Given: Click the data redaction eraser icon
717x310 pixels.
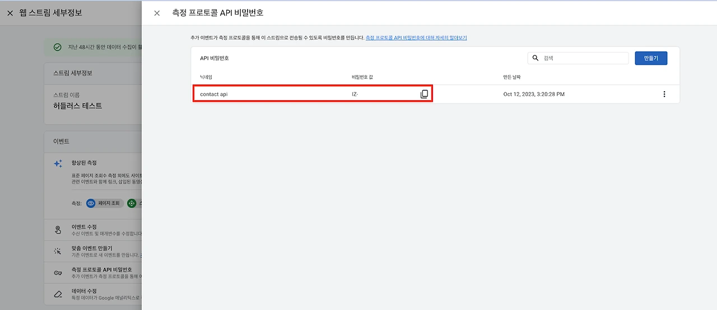Looking at the screenshot, I should tap(58, 294).
